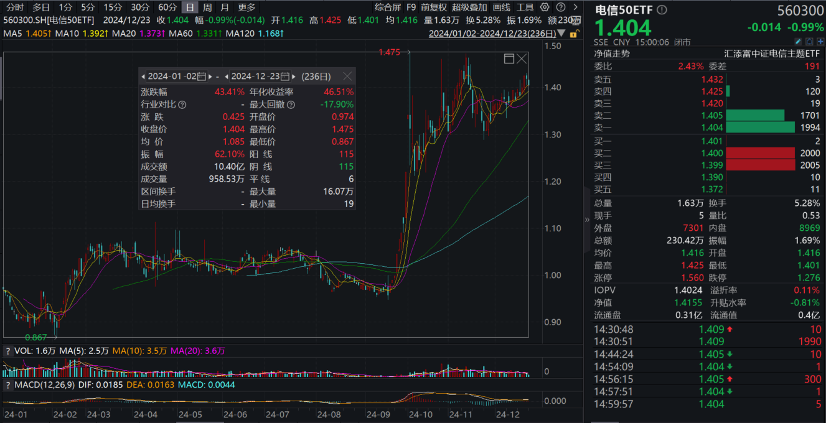This screenshot has height=423, width=826.
Task: Click the calendar icon beside 2024-01-02 date
Action: tap(202, 76)
